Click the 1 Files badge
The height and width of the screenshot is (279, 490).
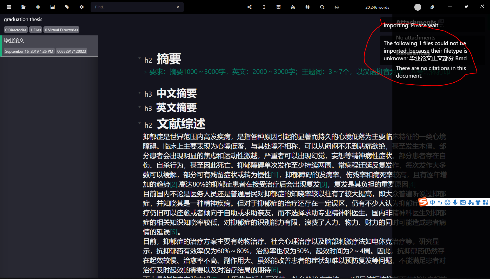pos(36,30)
